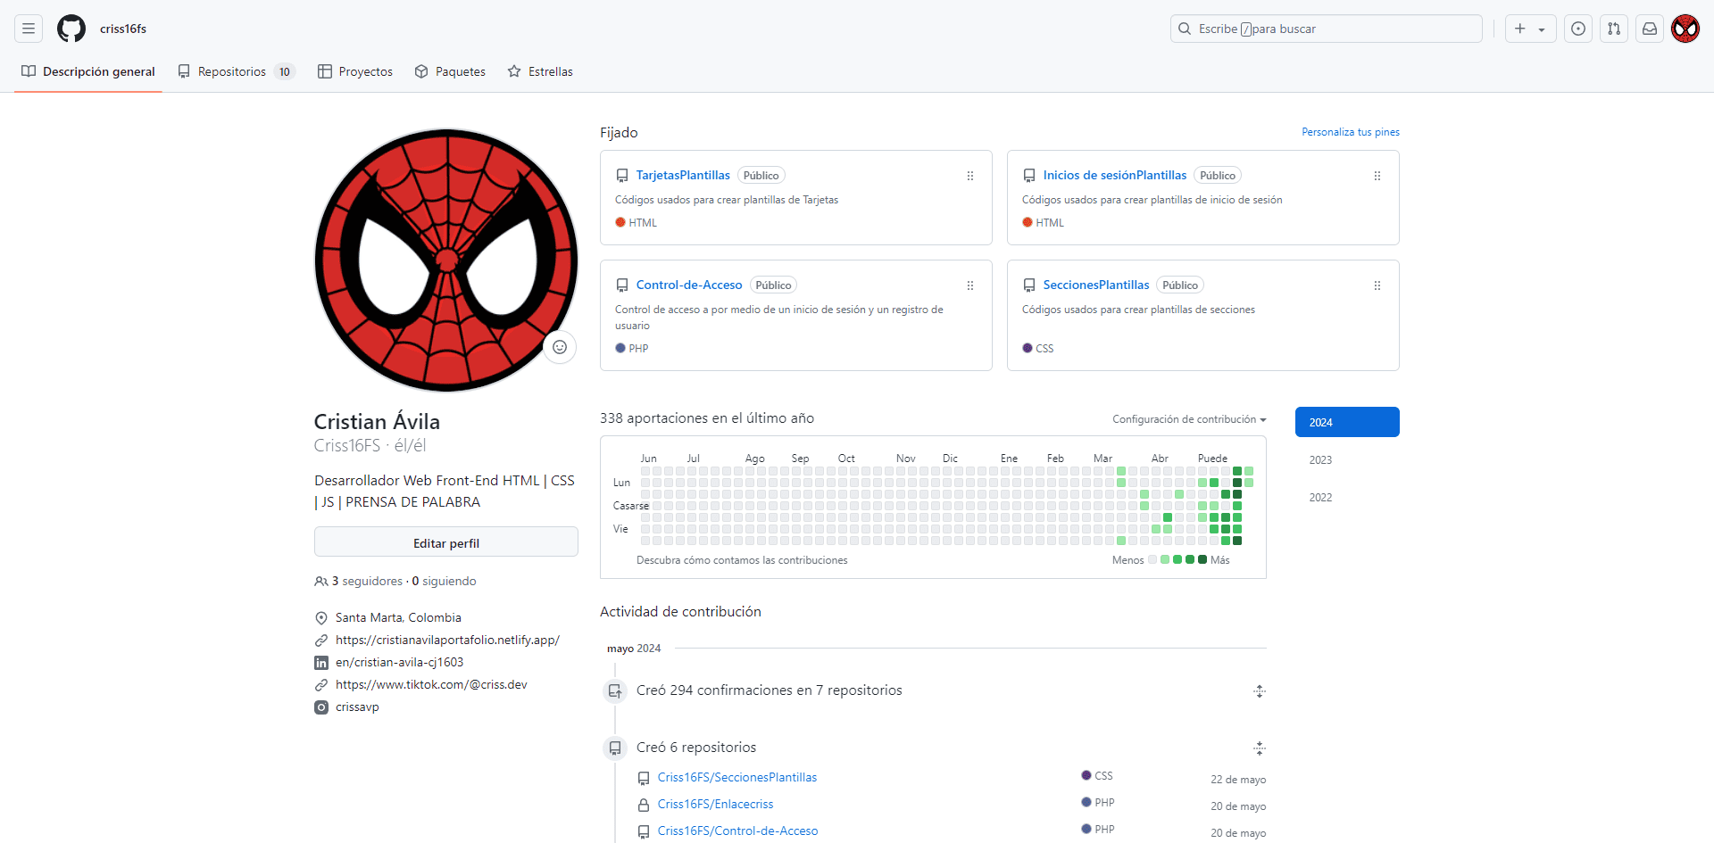Open the LinkedIn en/cristian-avila-cj1603 link
The height and width of the screenshot is (843, 1714).
click(x=399, y=662)
